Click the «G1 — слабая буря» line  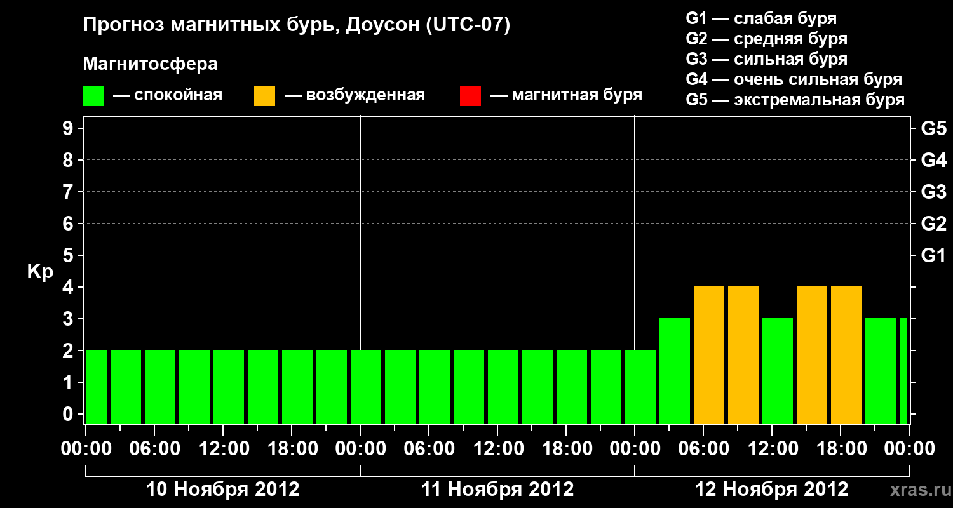tap(761, 18)
